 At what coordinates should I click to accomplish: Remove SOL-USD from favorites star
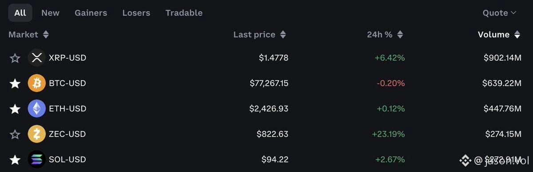[x=15, y=159]
